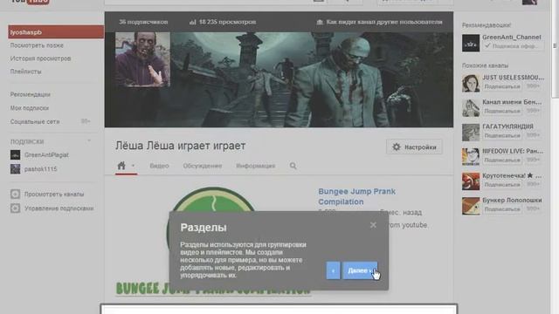The width and height of the screenshot is (559, 314).
Task: Open Крутотенечка! channel avatar
Action: pyautogui.click(x=471, y=181)
